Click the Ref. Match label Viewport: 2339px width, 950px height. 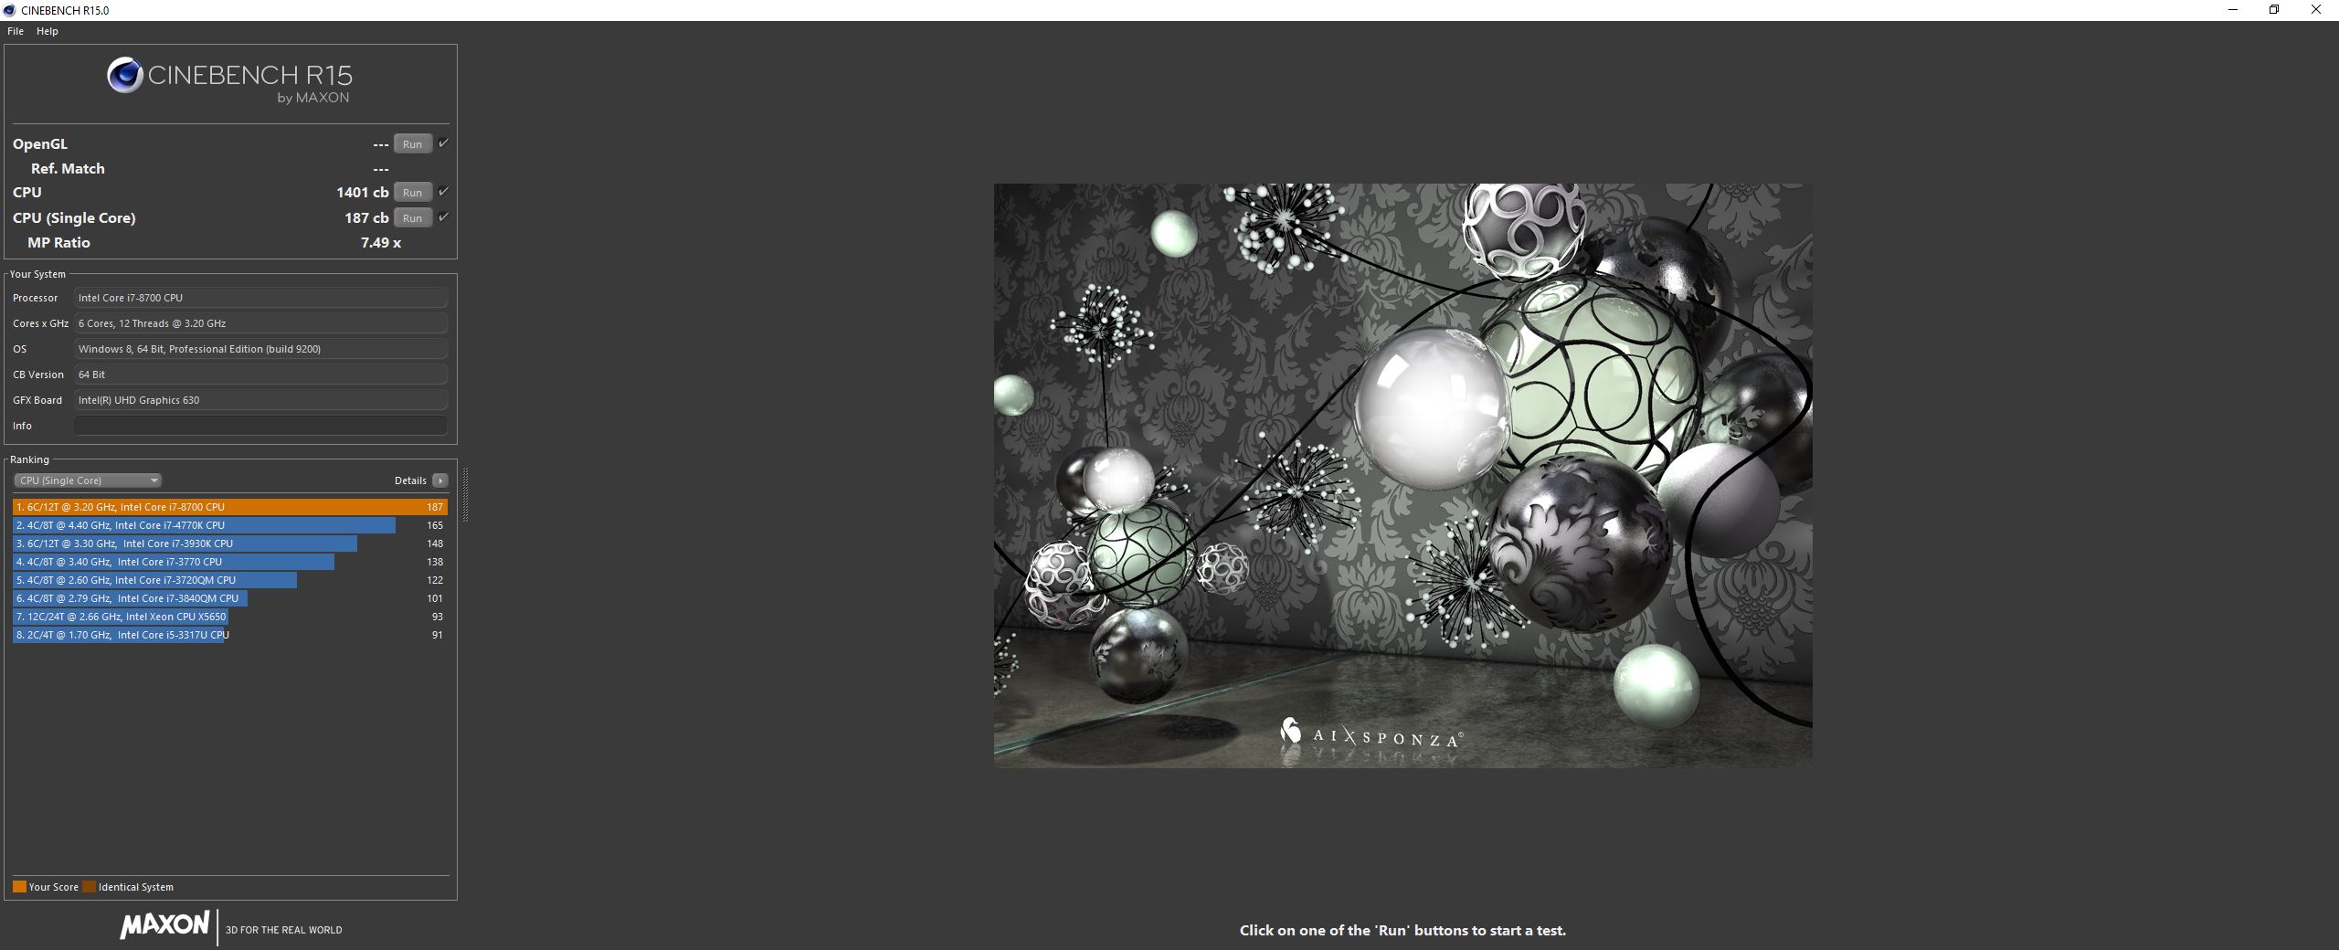coord(68,169)
